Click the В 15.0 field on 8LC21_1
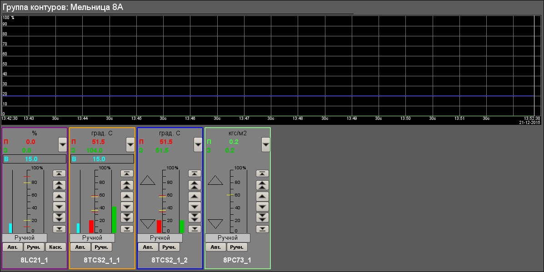Image resolution: width=544 pixels, height=272 pixels. point(35,159)
